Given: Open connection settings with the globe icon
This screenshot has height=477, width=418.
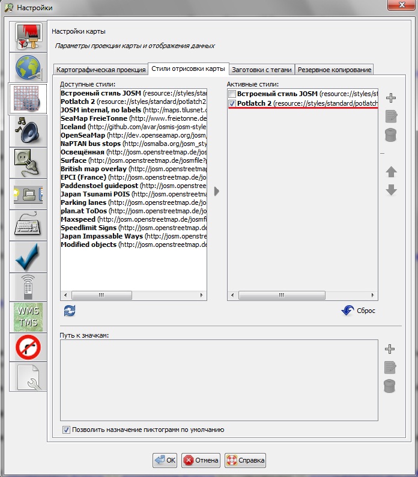Looking at the screenshot, I should coord(28,68).
